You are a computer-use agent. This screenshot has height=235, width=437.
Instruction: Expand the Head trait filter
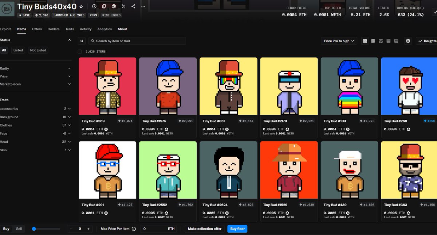point(35,142)
